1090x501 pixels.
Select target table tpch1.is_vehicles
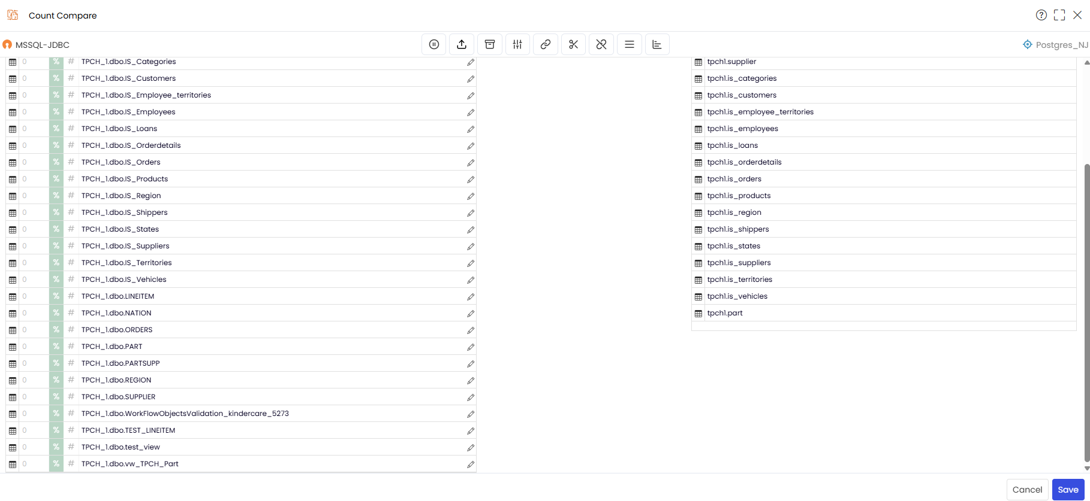pyautogui.click(x=884, y=296)
